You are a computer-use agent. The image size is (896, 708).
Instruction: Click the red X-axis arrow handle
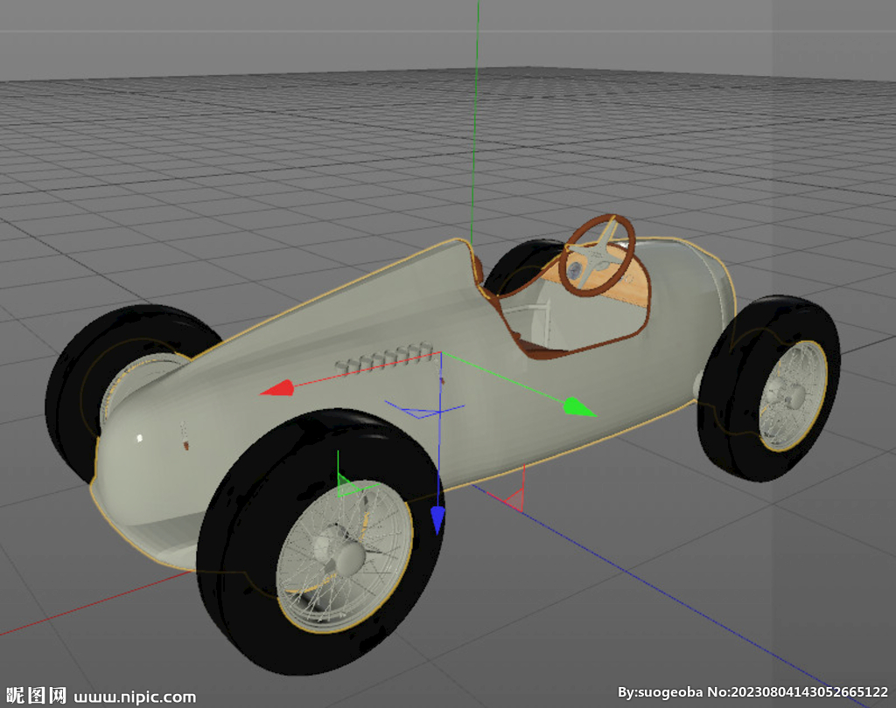pyautogui.click(x=277, y=387)
